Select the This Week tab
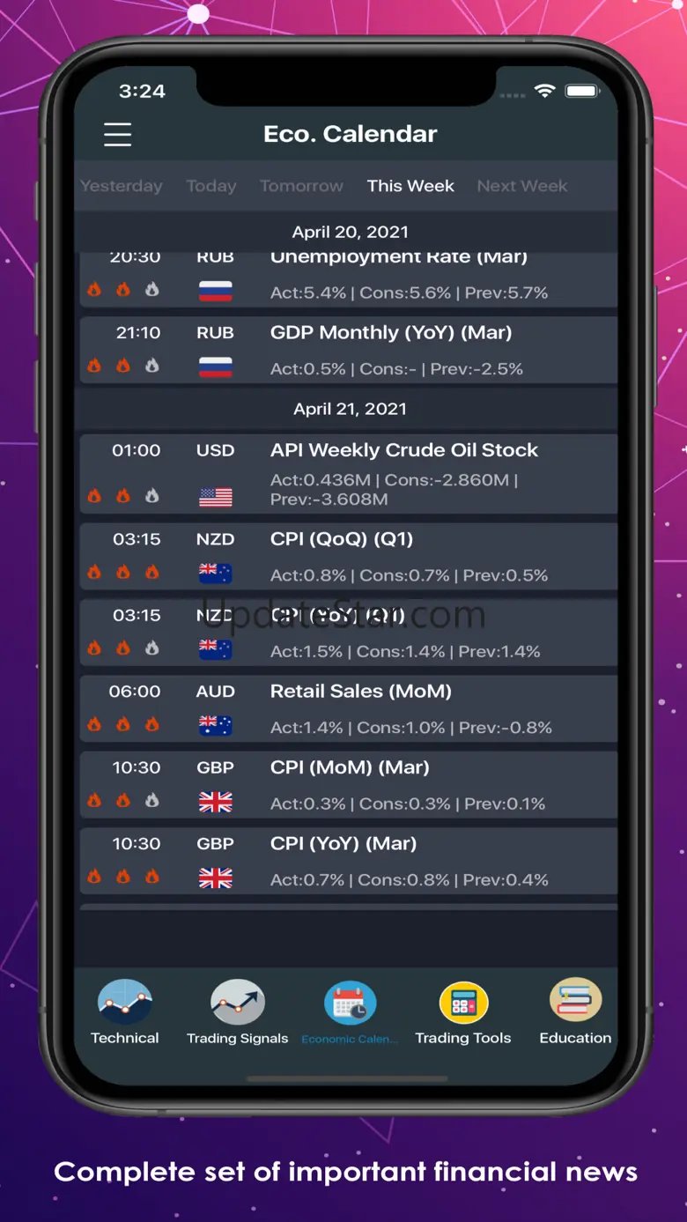Image resolution: width=687 pixels, height=1222 pixels. tap(410, 186)
